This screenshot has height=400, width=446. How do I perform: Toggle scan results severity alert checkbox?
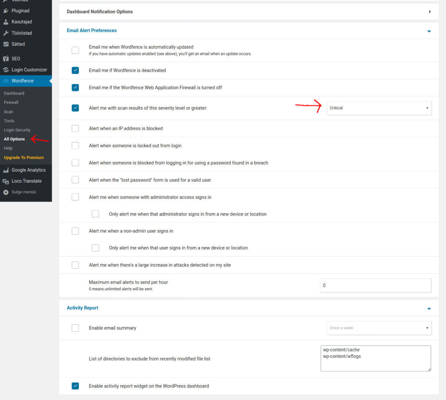click(75, 108)
